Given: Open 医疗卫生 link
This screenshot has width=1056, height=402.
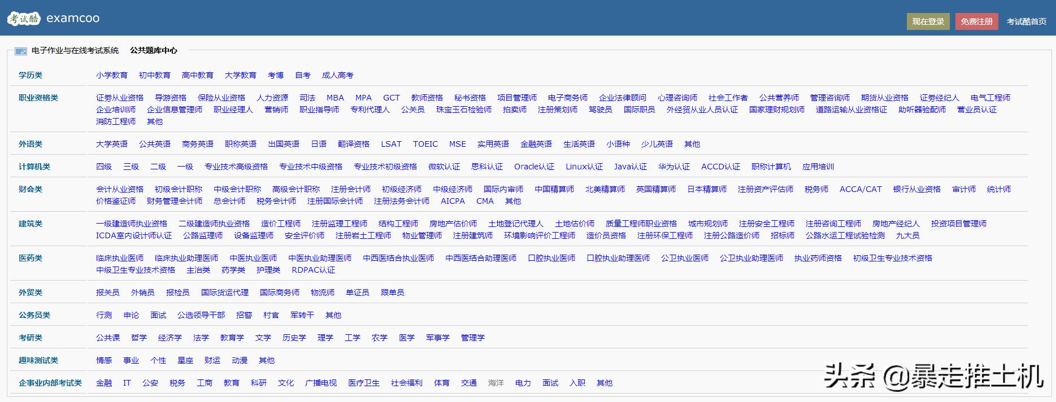Looking at the screenshot, I should (364, 383).
